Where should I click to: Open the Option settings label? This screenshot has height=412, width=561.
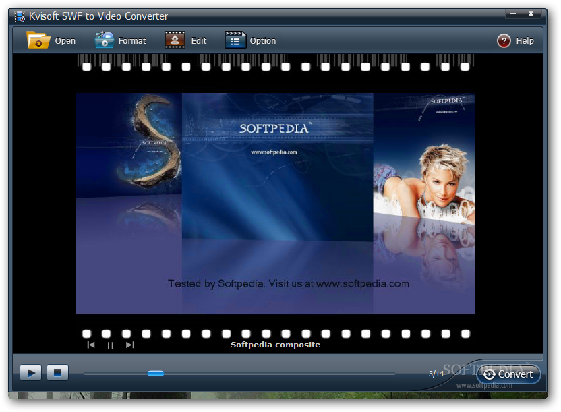click(x=262, y=41)
